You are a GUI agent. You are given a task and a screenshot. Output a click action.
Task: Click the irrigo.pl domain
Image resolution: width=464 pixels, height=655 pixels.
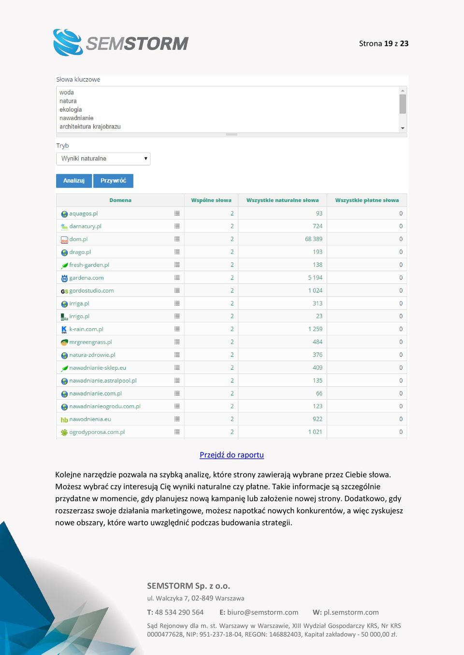point(79,316)
